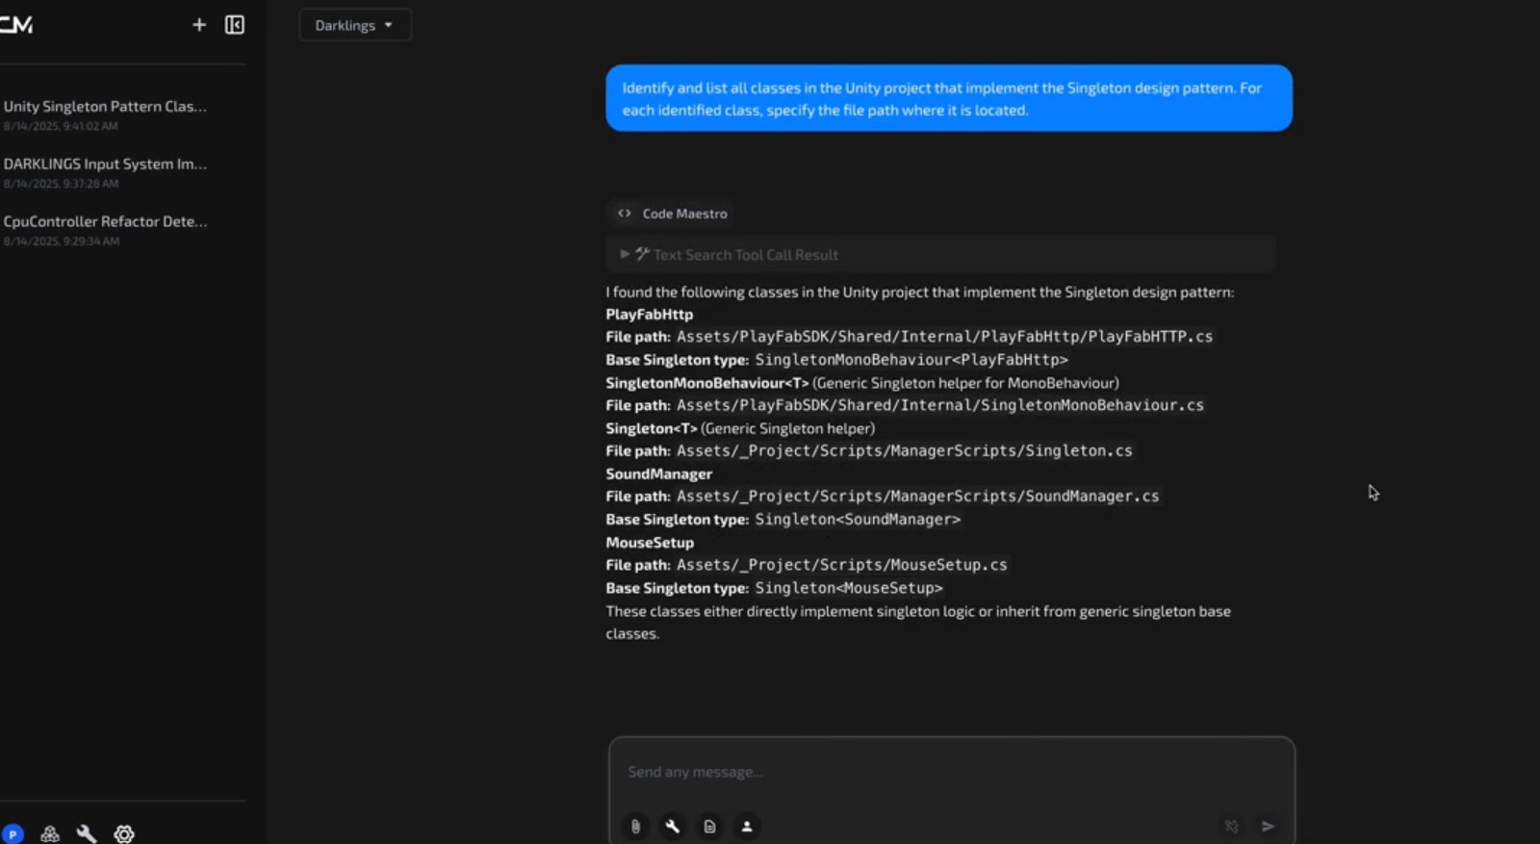Viewport: 1540px width, 844px height.
Task: Open the Darklings project dropdown
Action: click(x=354, y=25)
